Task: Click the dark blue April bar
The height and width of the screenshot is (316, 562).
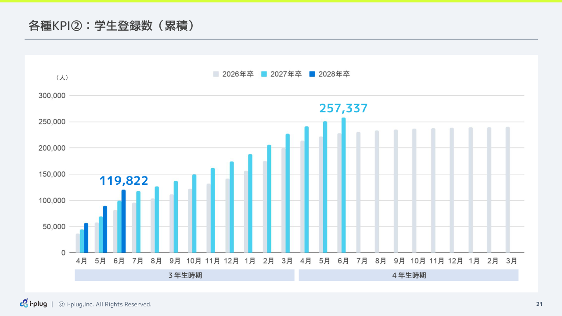Action: click(x=86, y=238)
